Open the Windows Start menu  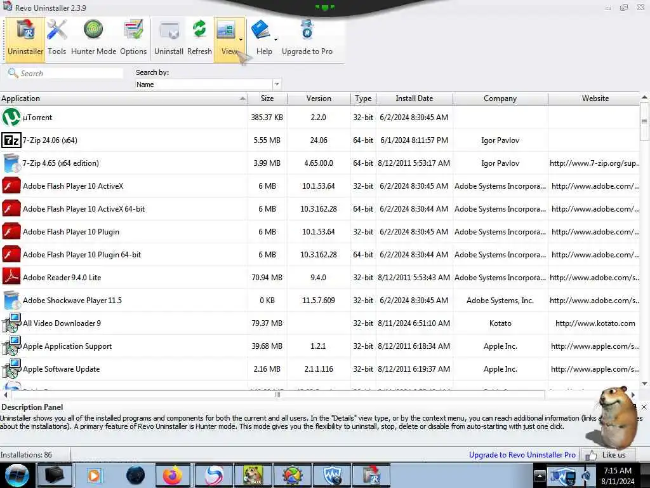(16, 475)
